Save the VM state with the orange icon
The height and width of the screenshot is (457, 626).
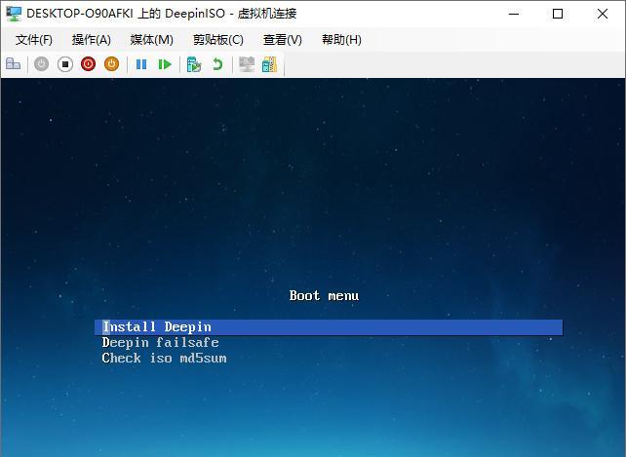click(x=112, y=64)
